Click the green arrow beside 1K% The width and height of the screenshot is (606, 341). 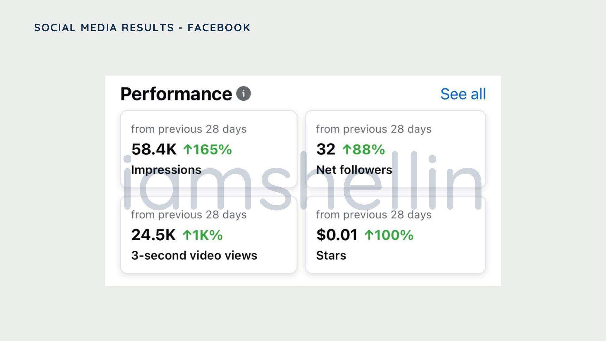[187, 235]
